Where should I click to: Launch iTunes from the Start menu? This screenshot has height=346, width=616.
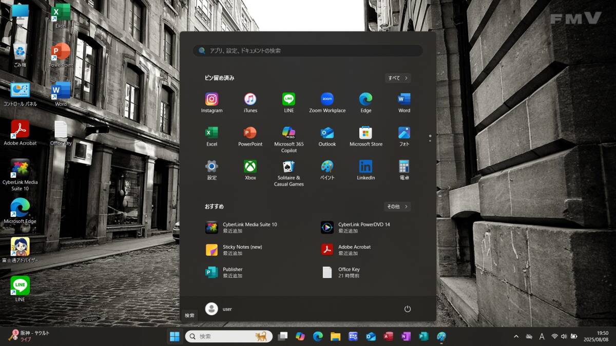click(x=250, y=103)
